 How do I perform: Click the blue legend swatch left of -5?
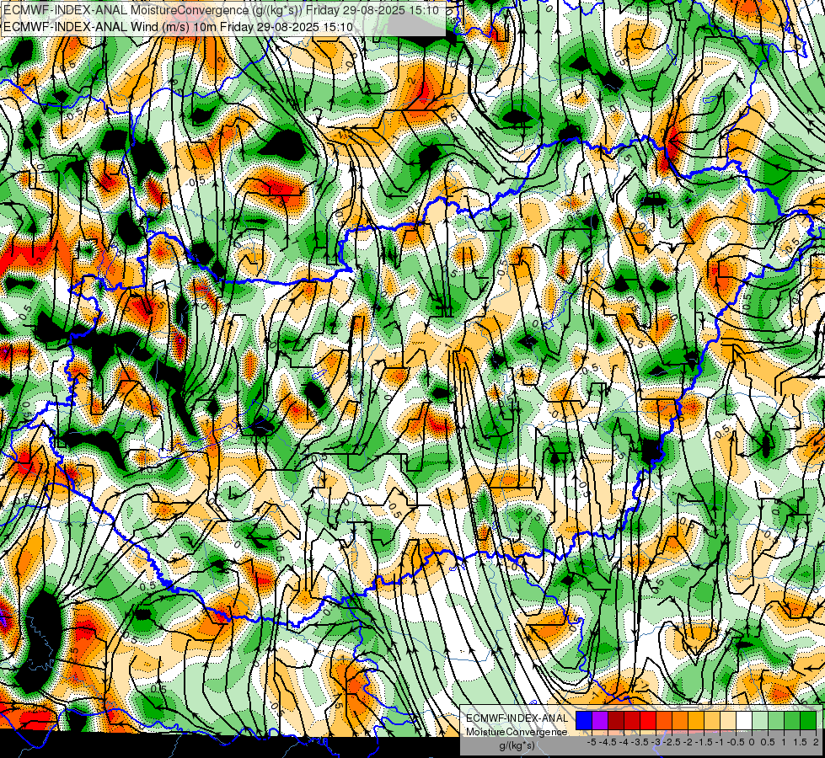coord(584,721)
